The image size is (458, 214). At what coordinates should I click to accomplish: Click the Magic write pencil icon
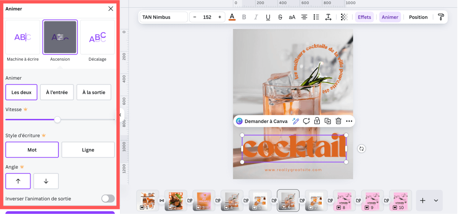(x=295, y=121)
